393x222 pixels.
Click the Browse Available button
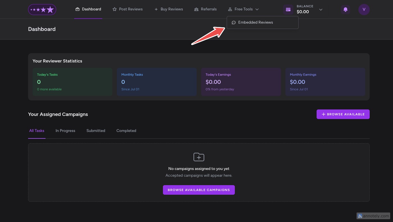point(343,114)
